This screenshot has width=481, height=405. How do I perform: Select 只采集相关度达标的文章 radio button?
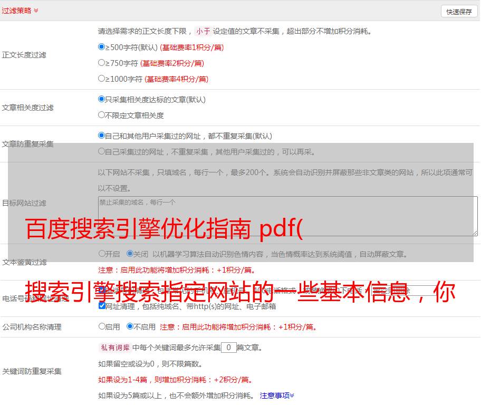101,99
